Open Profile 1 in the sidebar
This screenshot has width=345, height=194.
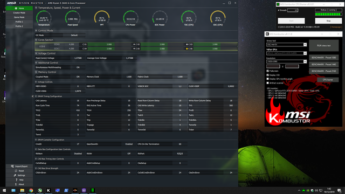(19, 22)
